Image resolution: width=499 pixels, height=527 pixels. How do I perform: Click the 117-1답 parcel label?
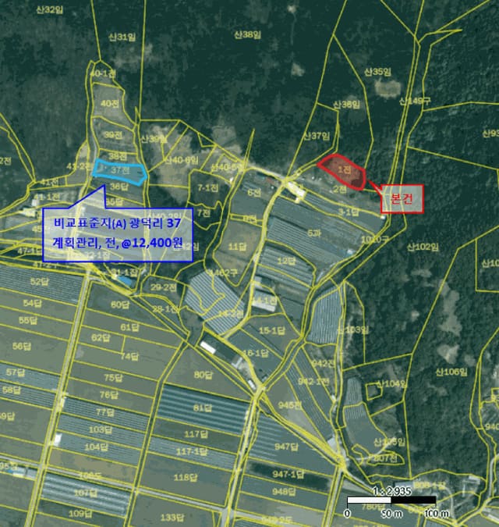[193, 451]
